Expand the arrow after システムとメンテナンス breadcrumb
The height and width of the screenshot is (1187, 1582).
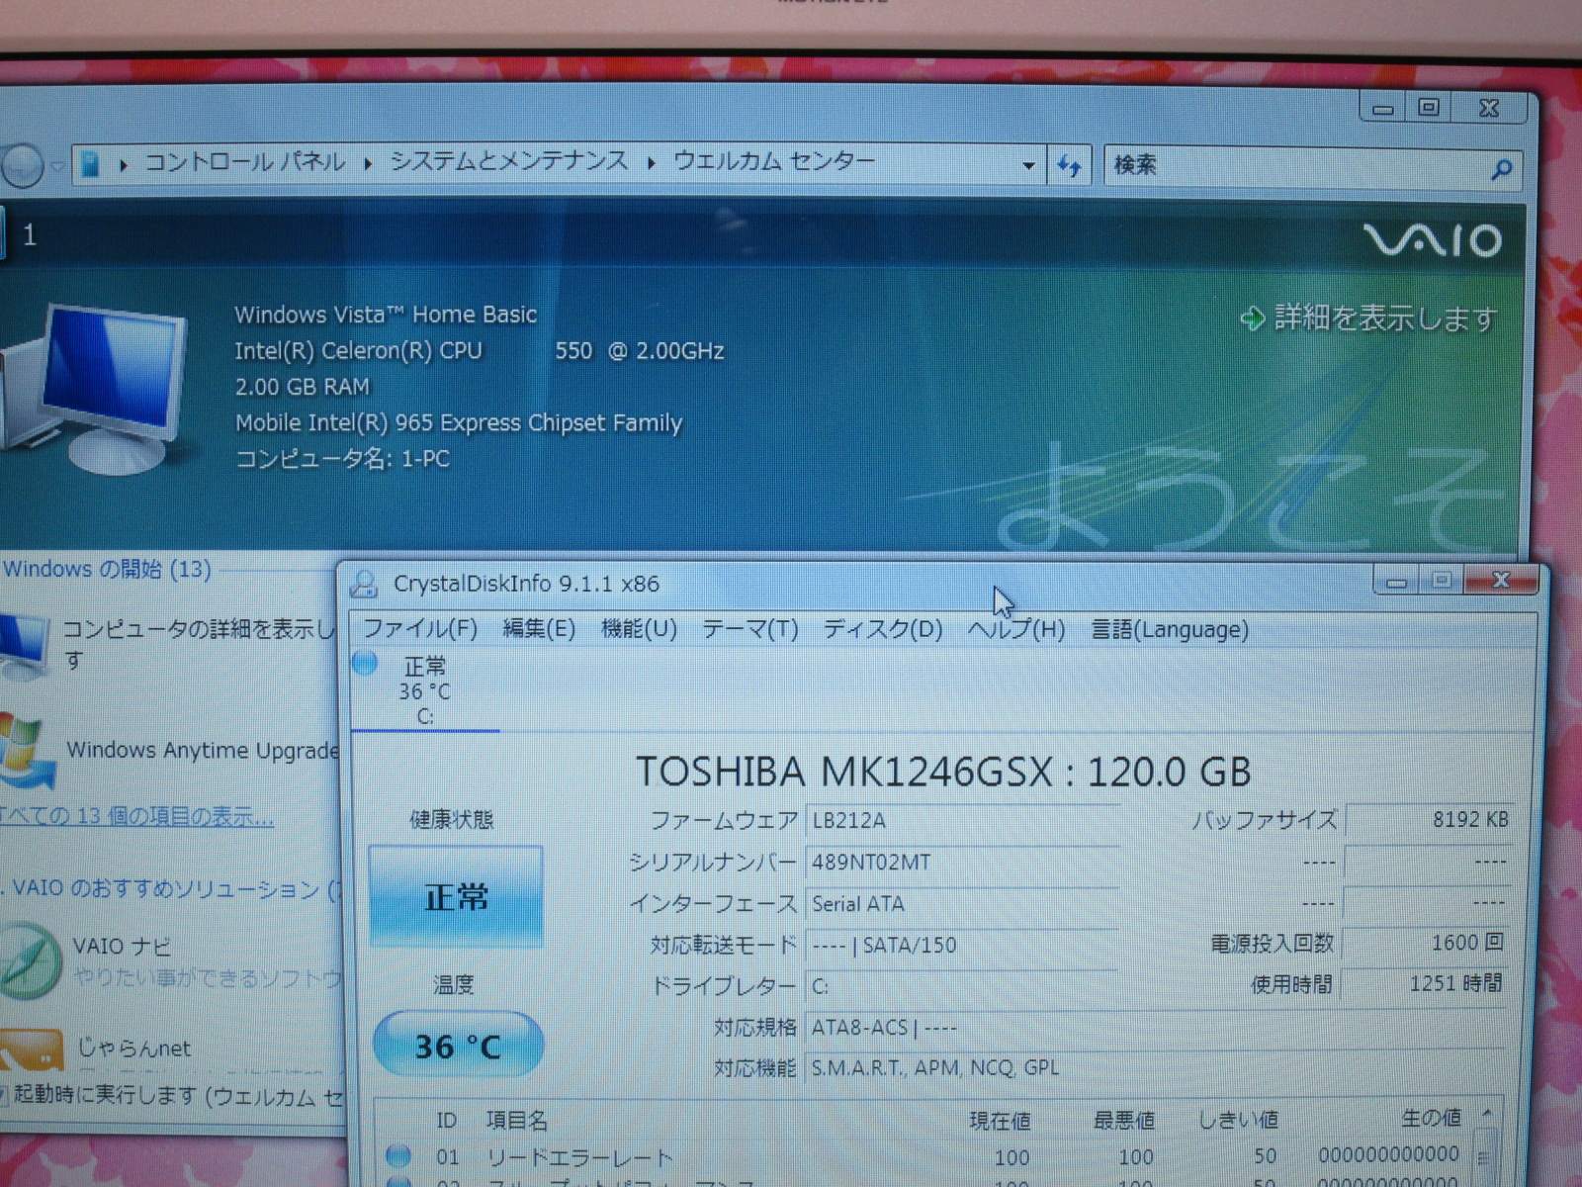pyautogui.click(x=652, y=162)
